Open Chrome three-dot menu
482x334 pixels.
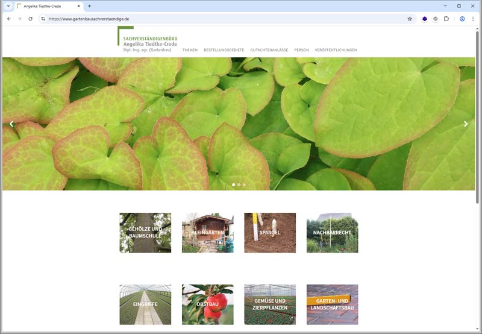point(473,19)
